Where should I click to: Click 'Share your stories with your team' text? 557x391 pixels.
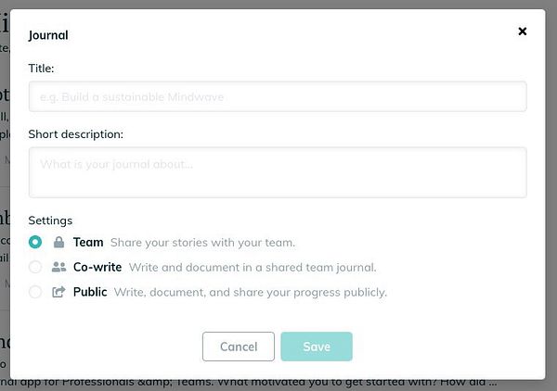click(202, 243)
